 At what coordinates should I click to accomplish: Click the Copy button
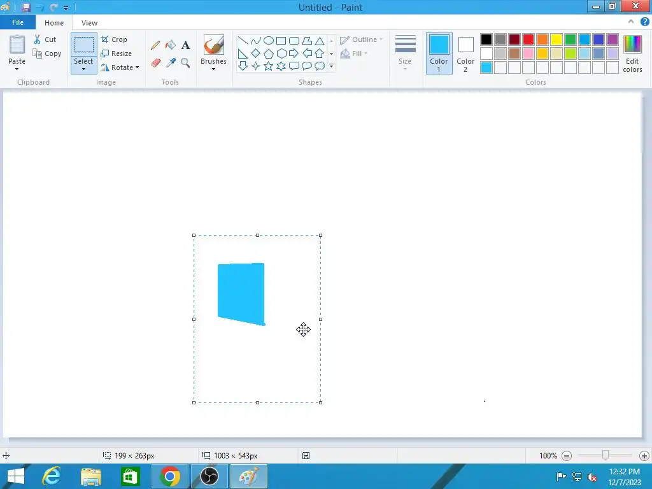click(47, 53)
